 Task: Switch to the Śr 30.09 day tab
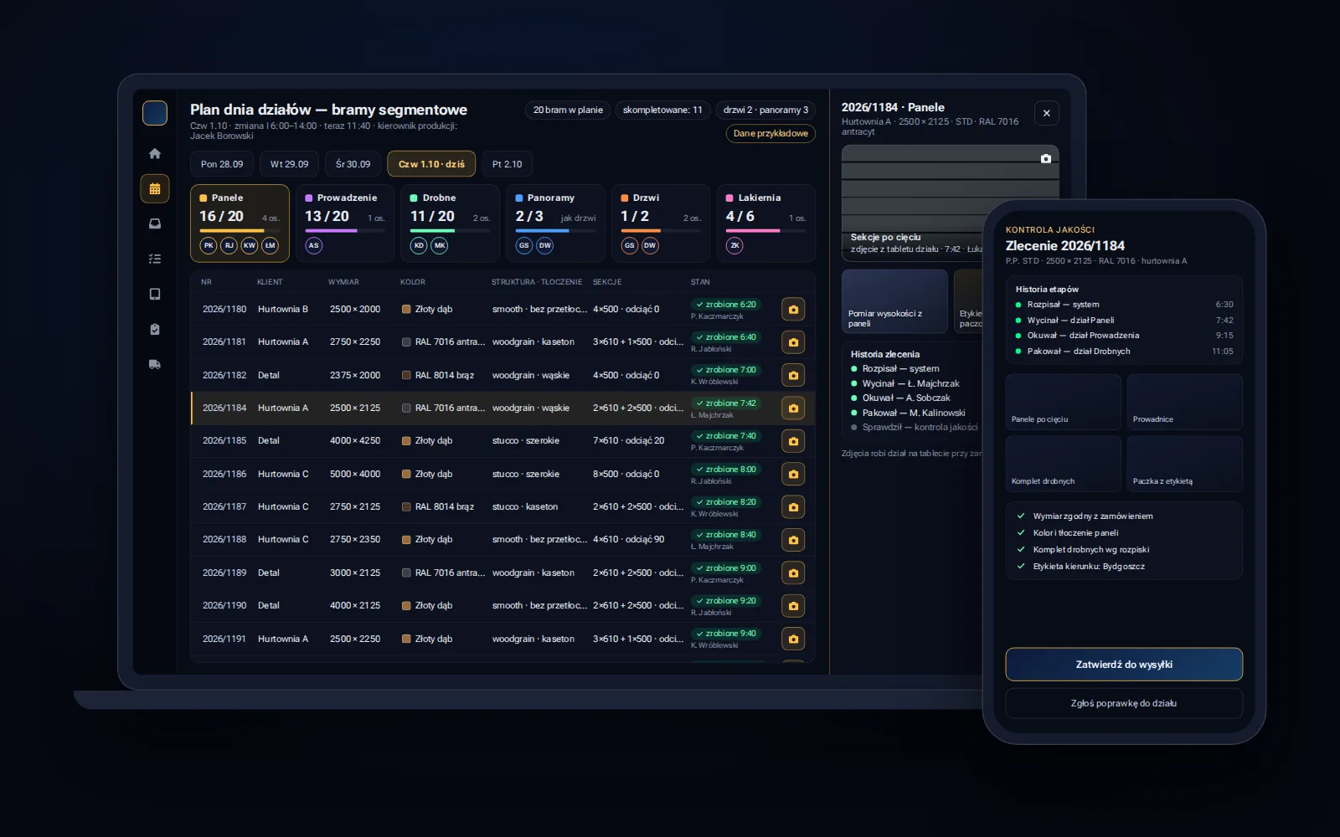pyautogui.click(x=353, y=164)
